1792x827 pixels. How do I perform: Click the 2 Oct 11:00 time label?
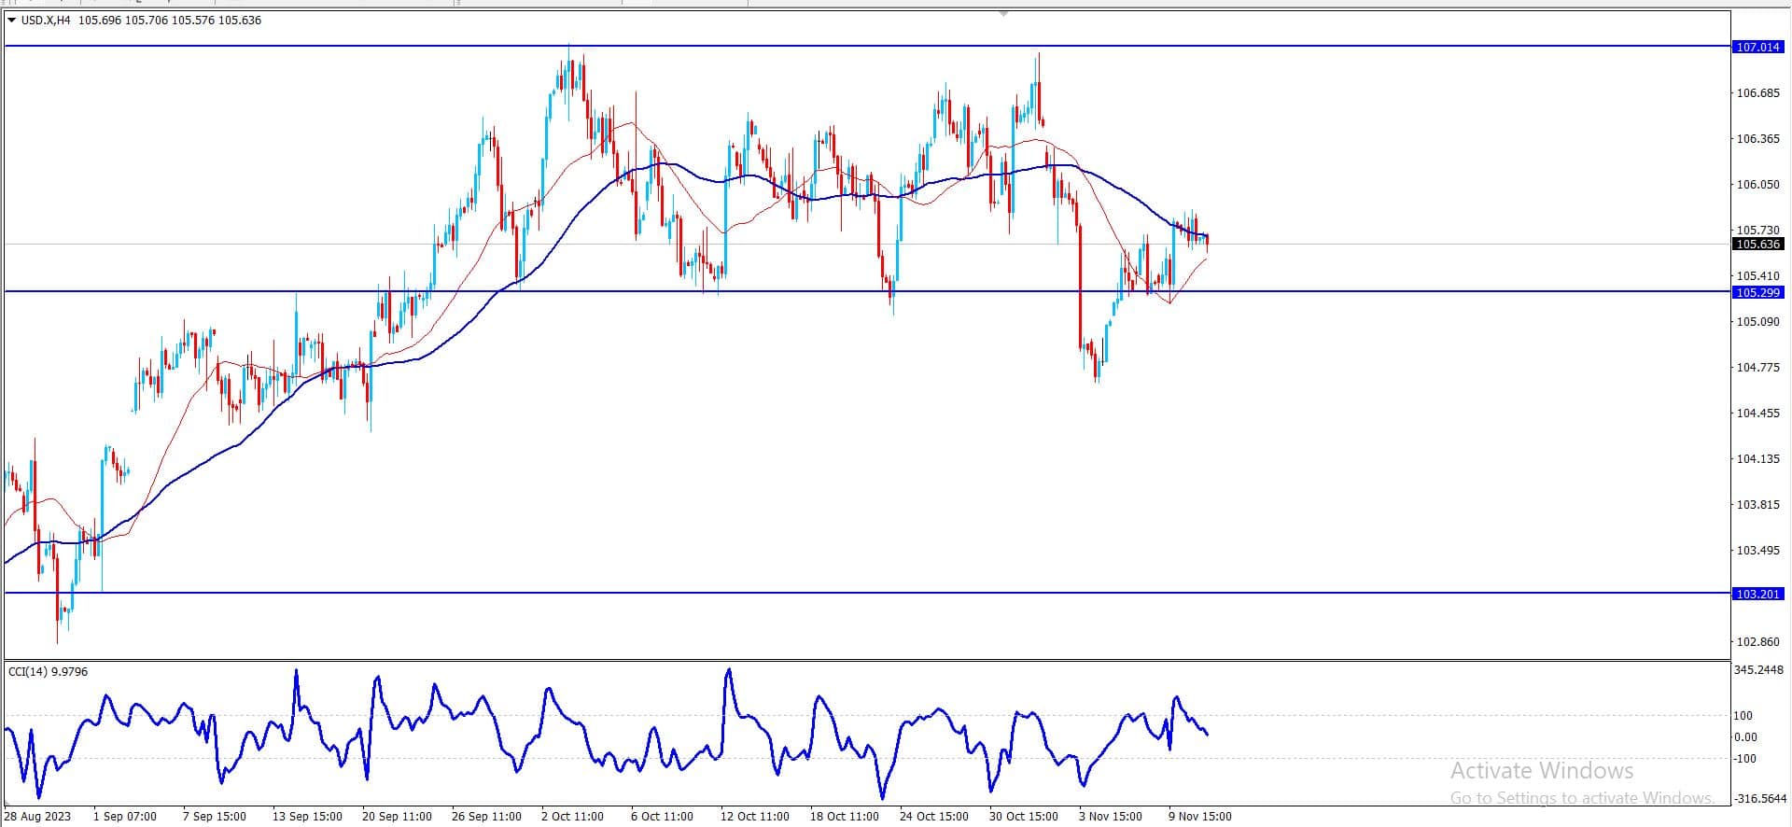tap(572, 817)
